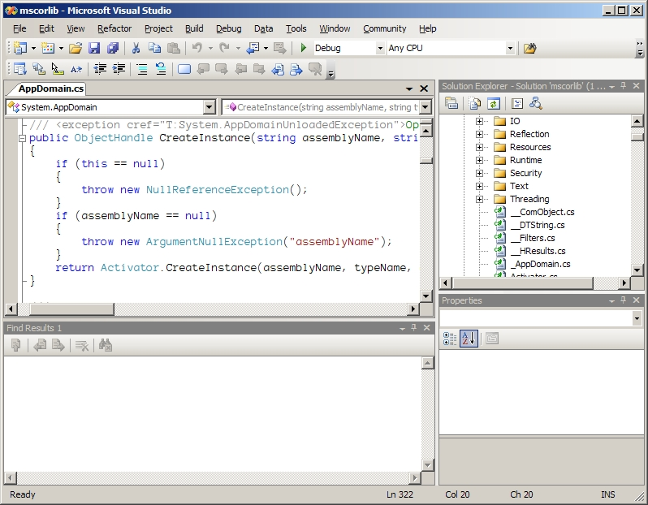Expand the Security folder node
This screenshot has height=505, width=648.
tap(479, 173)
